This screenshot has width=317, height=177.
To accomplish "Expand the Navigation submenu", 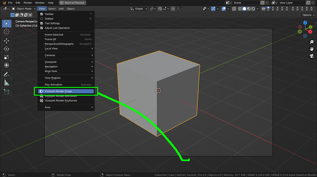I will (66, 67).
